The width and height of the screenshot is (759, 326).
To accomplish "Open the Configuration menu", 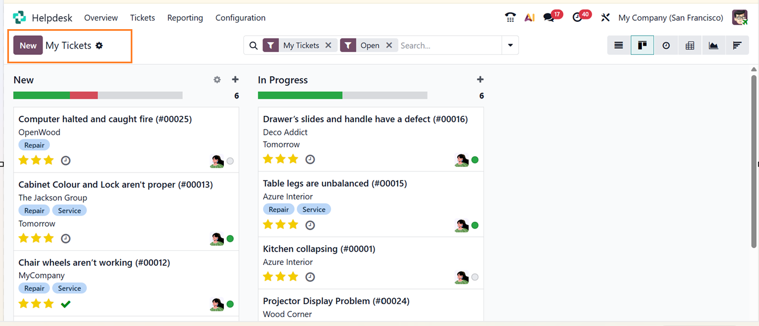I will point(240,18).
